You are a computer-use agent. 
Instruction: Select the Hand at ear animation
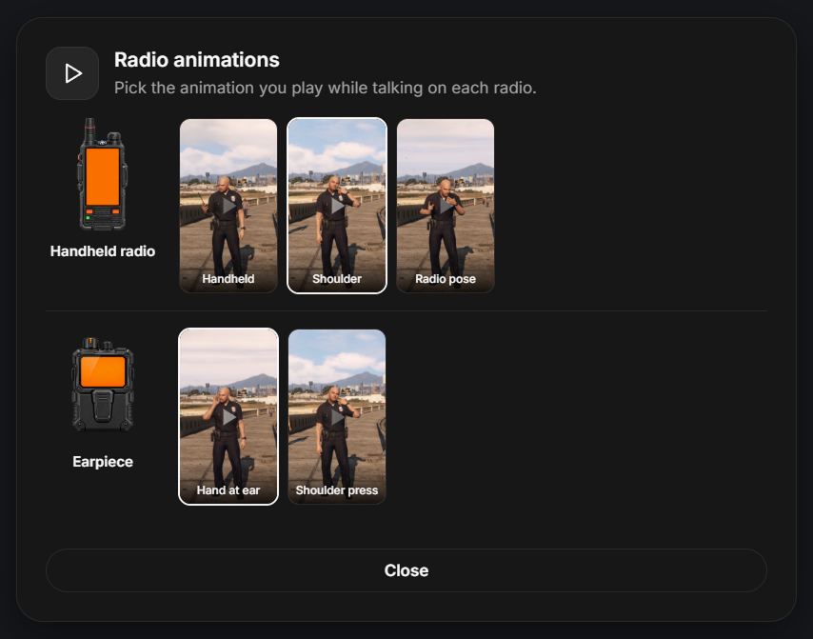point(228,416)
